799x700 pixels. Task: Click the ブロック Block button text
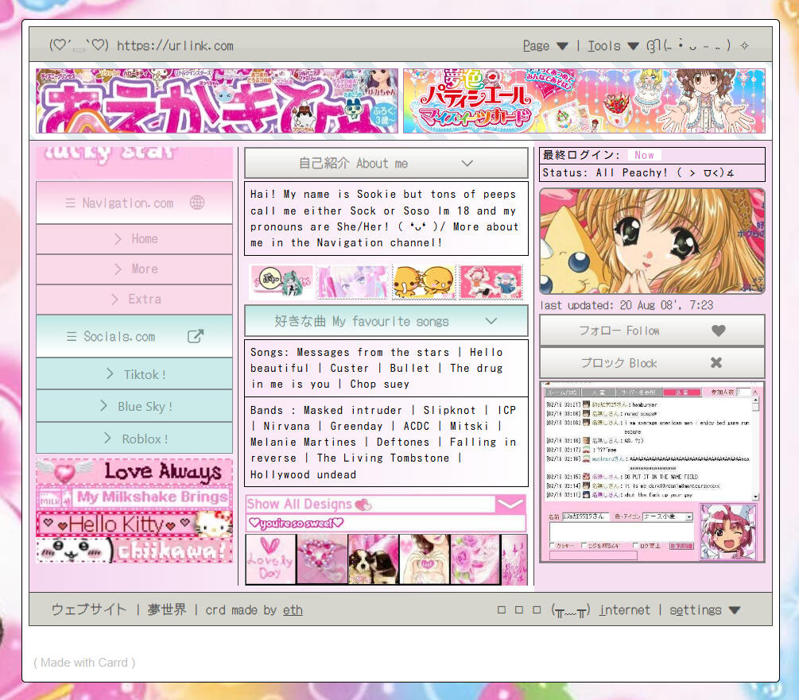coord(619,363)
